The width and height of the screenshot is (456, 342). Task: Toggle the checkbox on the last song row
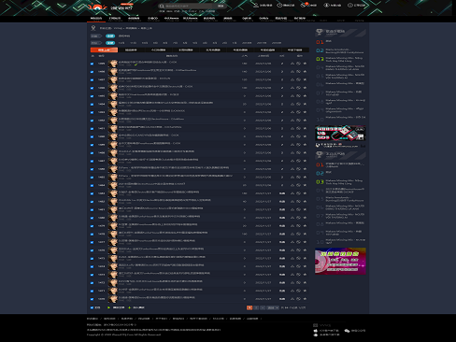click(x=92, y=299)
